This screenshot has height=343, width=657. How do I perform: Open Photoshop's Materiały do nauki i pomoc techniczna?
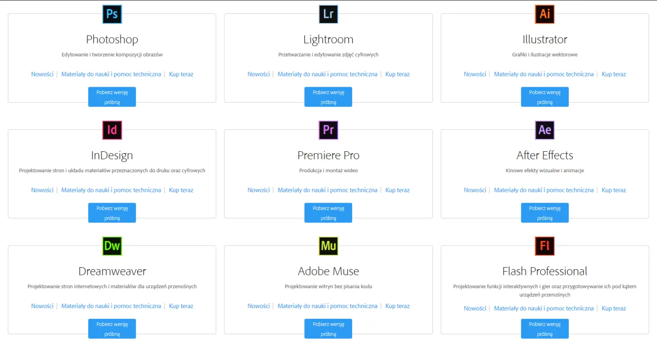111,74
